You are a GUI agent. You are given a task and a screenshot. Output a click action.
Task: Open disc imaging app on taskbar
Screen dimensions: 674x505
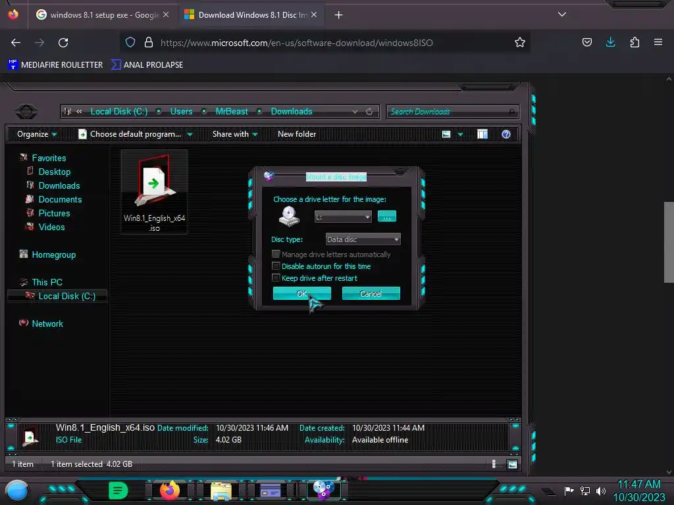tap(323, 491)
